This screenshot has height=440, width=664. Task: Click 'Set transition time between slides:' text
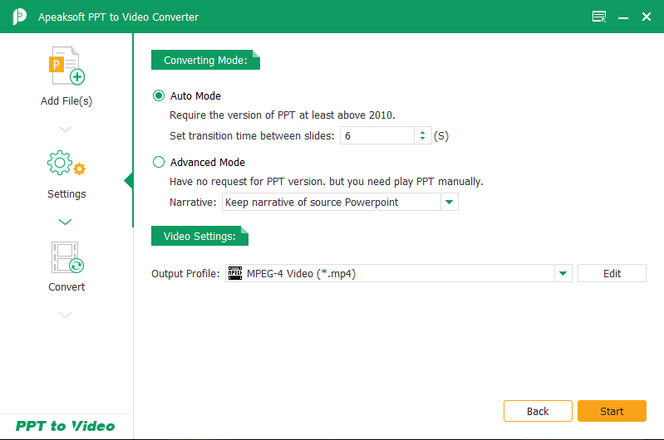click(x=252, y=136)
